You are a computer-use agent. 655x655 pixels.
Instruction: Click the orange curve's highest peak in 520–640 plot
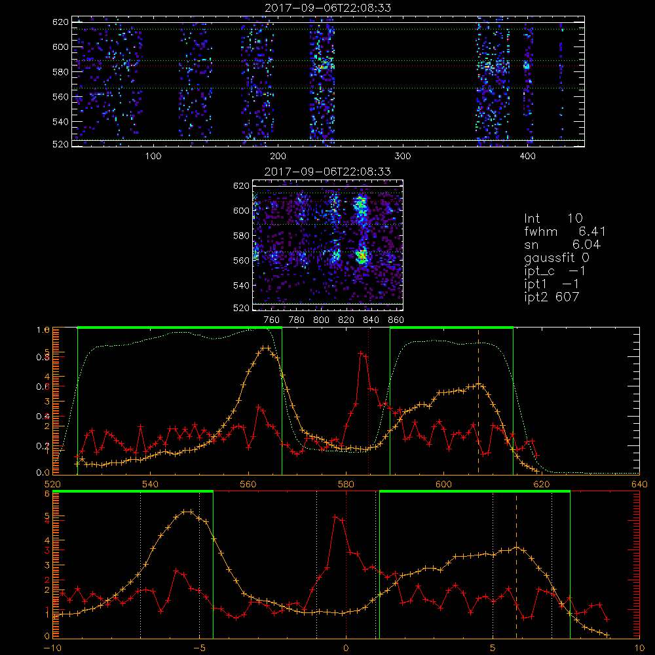tap(265, 348)
